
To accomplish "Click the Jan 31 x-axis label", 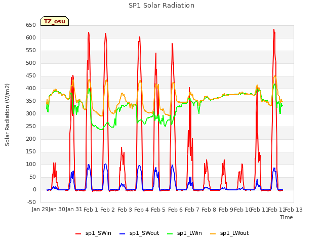I will click(x=74, y=209).
